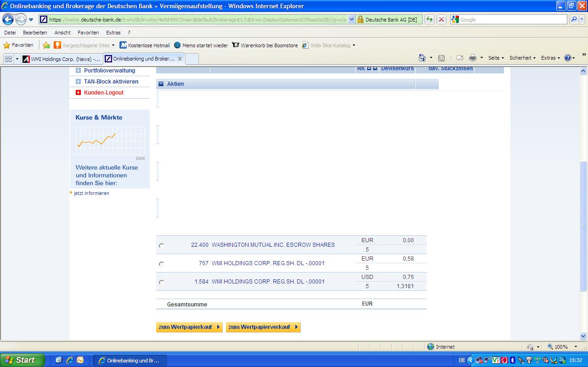This screenshot has width=588, height=367.
Task: Open the Extras menu in menu bar
Action: click(x=113, y=33)
